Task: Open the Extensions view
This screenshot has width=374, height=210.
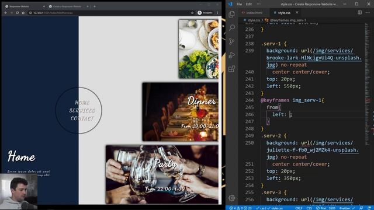Action: (x=231, y=69)
